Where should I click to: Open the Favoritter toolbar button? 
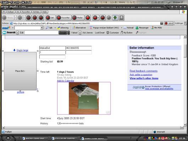tap(63, 18)
